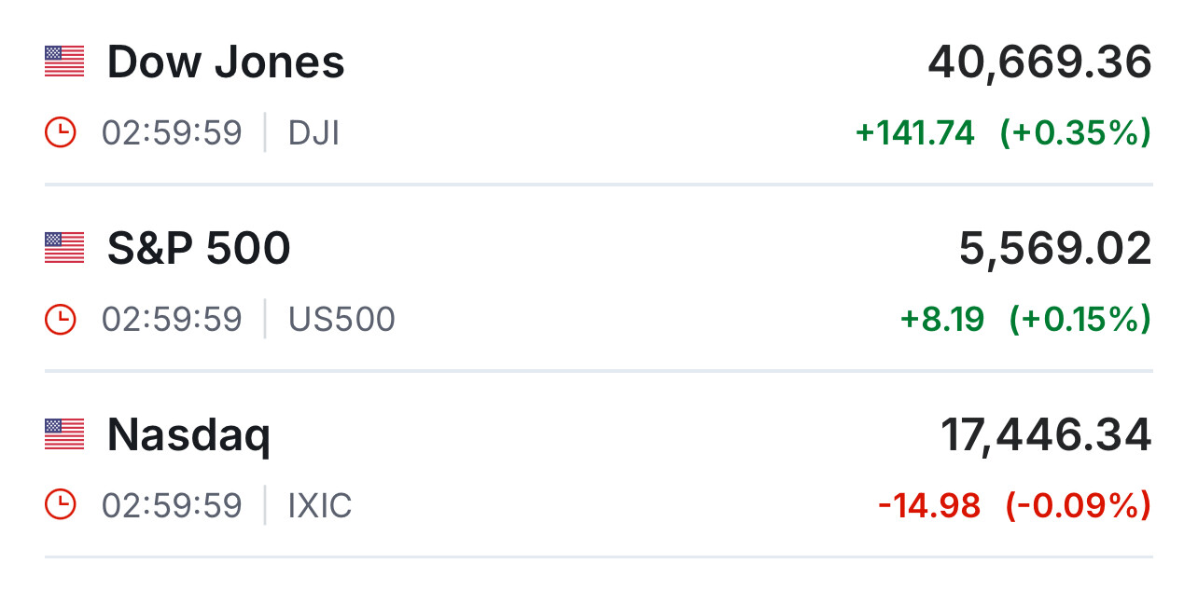The image size is (1198, 591).
Task: Click the Nasdaq 02:59:59 timestamp
Action: (x=172, y=506)
